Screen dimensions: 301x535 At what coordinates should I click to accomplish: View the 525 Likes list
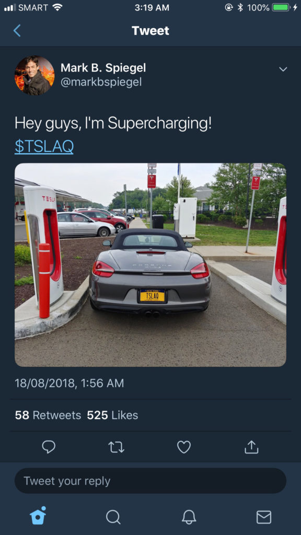coord(113,415)
